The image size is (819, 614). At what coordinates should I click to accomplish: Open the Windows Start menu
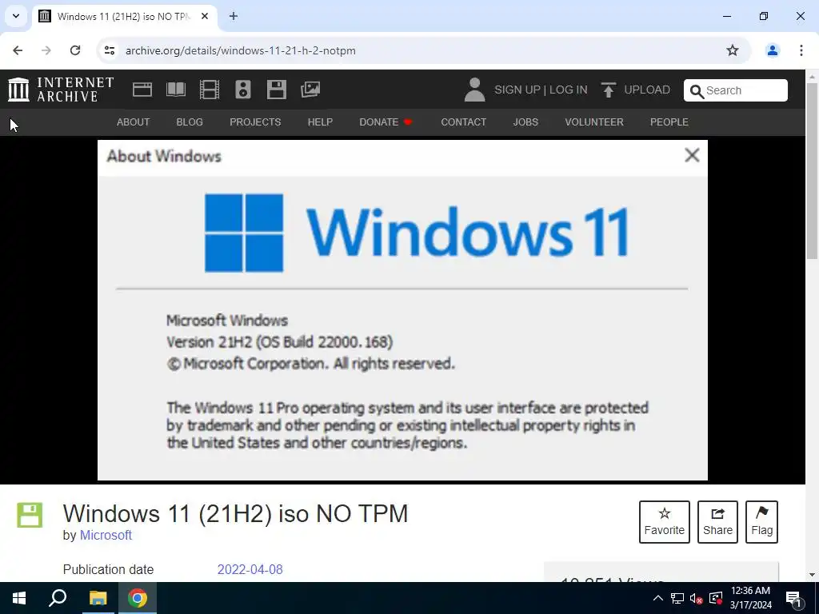coord(19,598)
